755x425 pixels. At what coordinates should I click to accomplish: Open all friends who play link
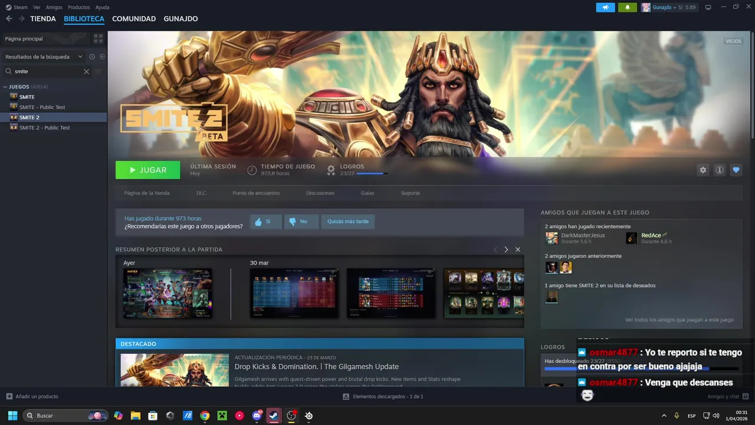pos(679,320)
